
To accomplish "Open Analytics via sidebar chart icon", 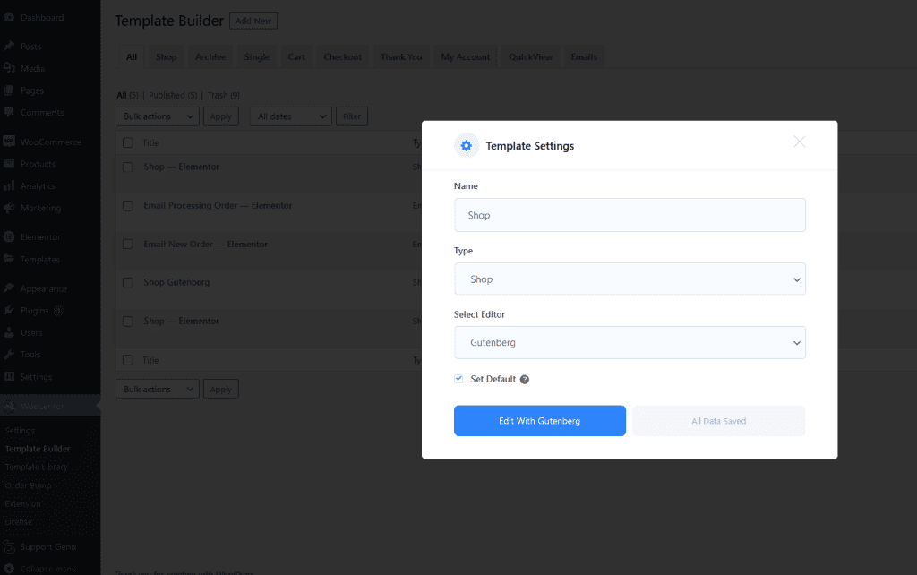I will pos(9,186).
